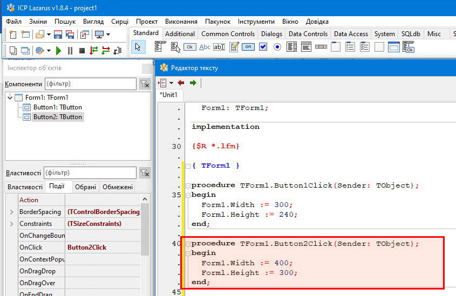Pick the TToggleBox on component
The height and width of the screenshot is (296, 456).
[x=248, y=47]
